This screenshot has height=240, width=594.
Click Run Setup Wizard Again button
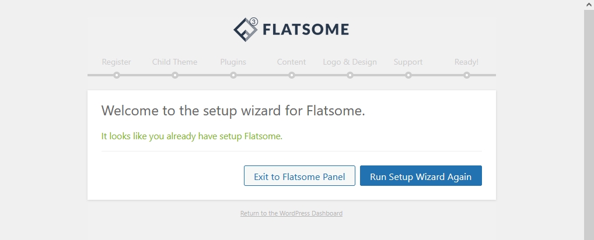tap(421, 176)
